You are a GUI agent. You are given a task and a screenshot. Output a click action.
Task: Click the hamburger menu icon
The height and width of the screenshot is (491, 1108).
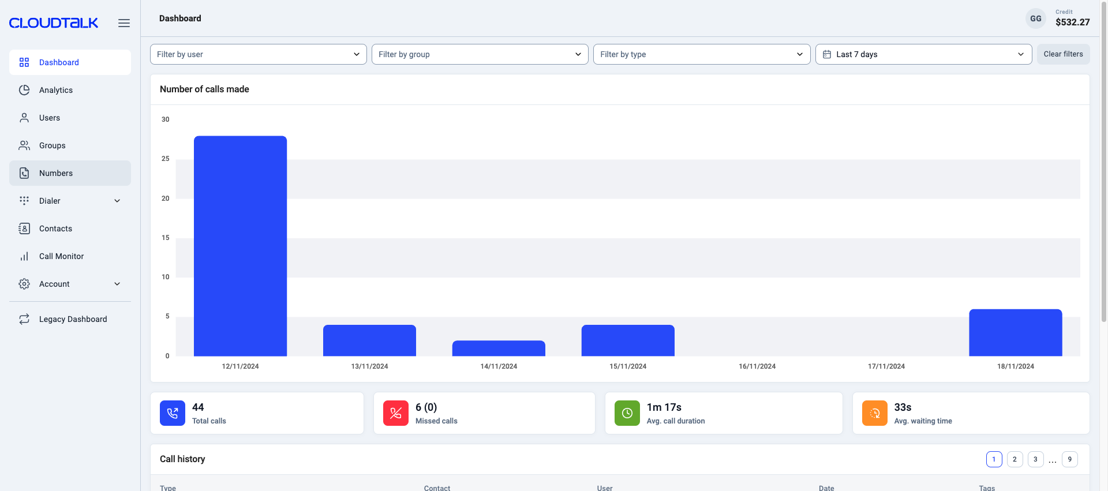[x=123, y=23]
